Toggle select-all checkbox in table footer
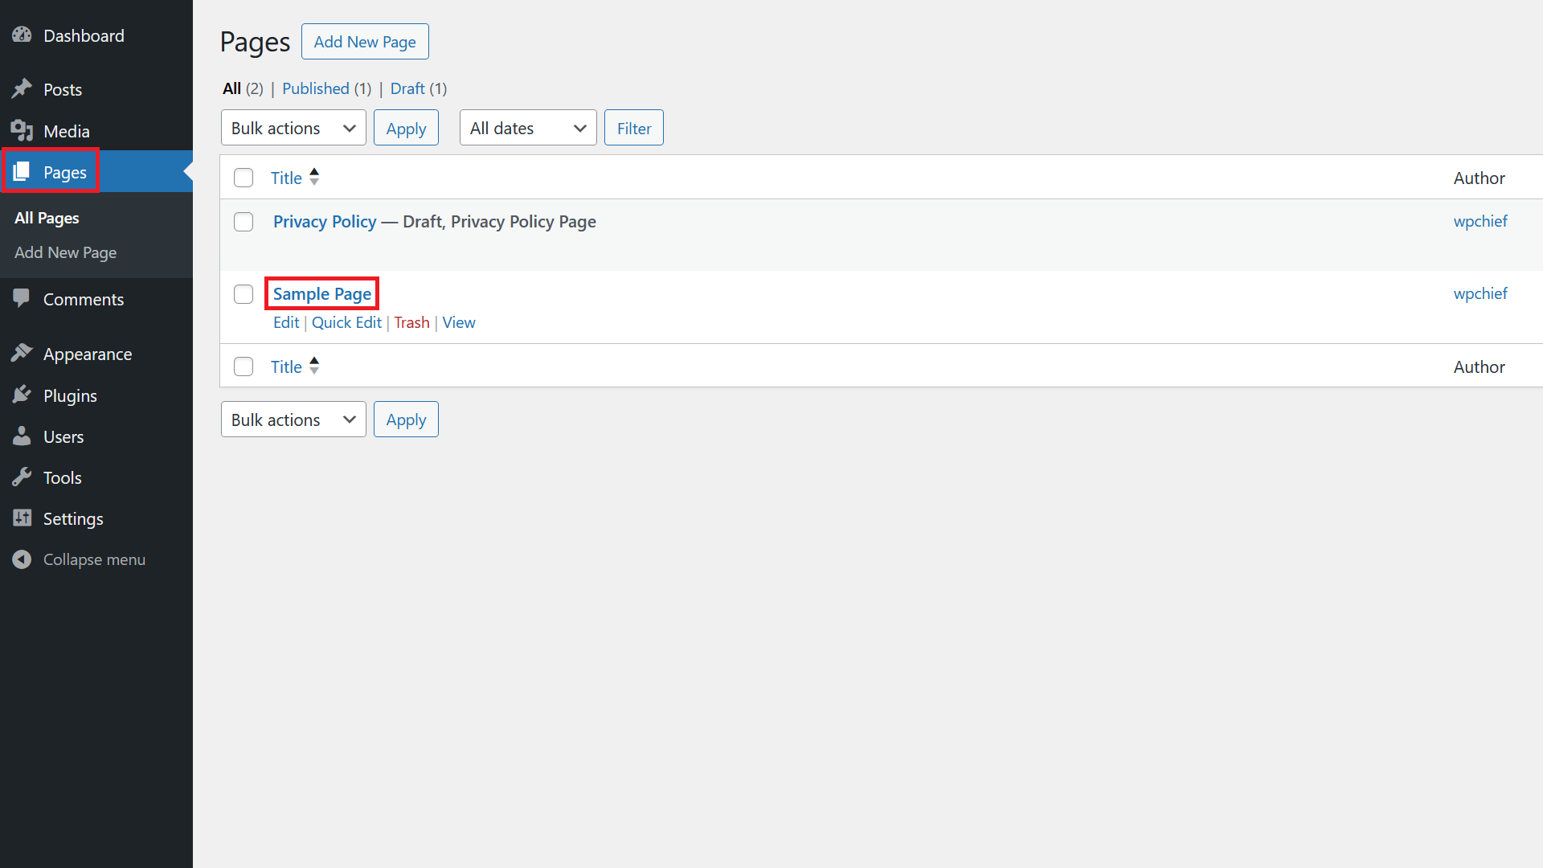 pyautogui.click(x=244, y=366)
